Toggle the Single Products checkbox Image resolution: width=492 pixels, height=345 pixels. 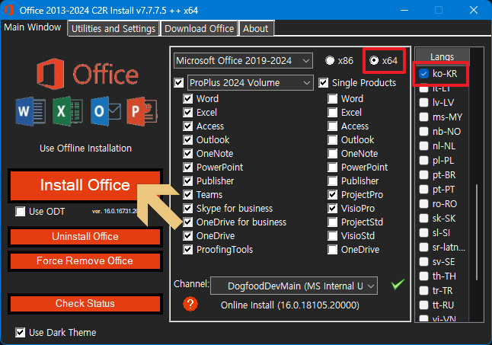click(x=323, y=83)
